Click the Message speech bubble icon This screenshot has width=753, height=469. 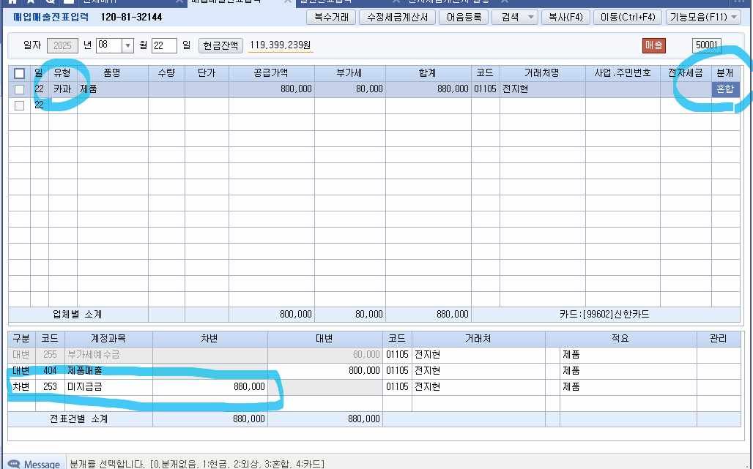[x=14, y=464]
